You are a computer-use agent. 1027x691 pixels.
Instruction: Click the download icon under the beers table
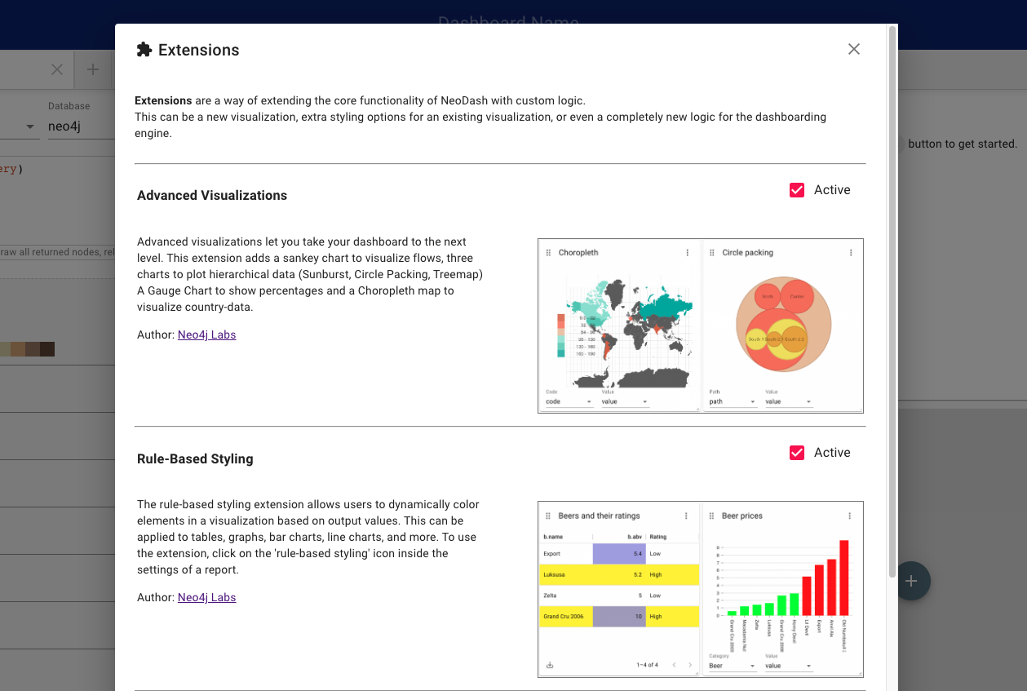click(x=550, y=665)
